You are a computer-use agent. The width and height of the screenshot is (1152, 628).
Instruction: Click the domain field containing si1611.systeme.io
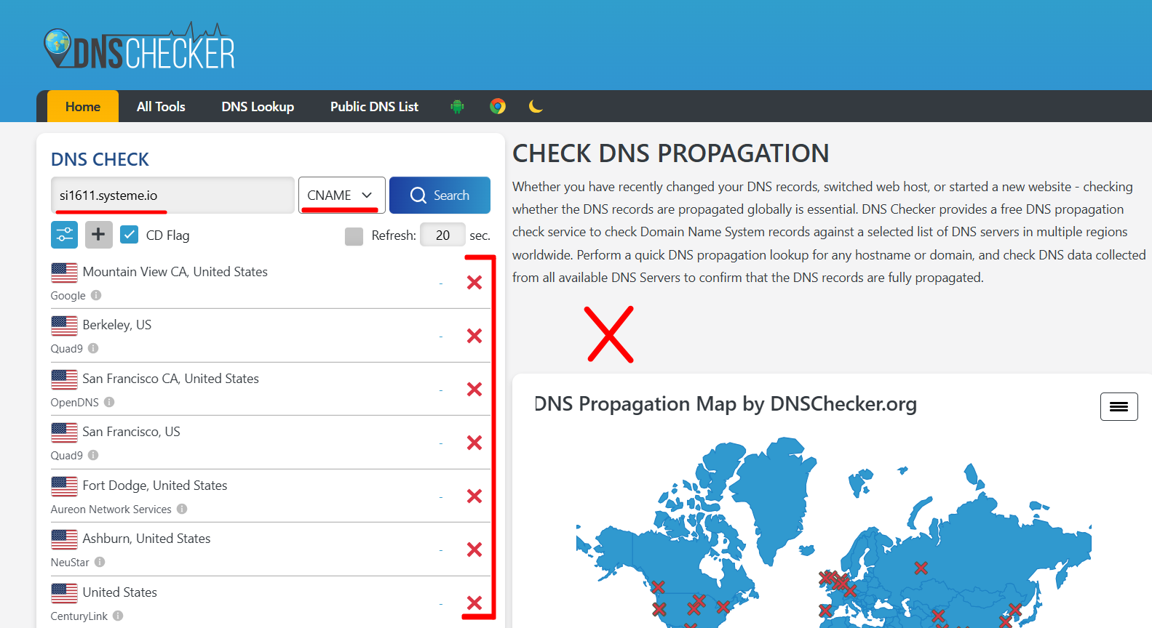pyautogui.click(x=172, y=195)
